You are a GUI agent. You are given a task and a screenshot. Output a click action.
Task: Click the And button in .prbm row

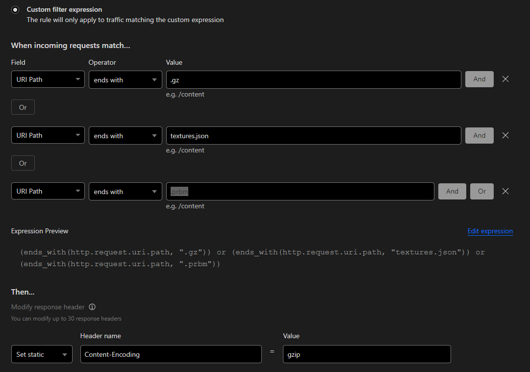(x=452, y=191)
